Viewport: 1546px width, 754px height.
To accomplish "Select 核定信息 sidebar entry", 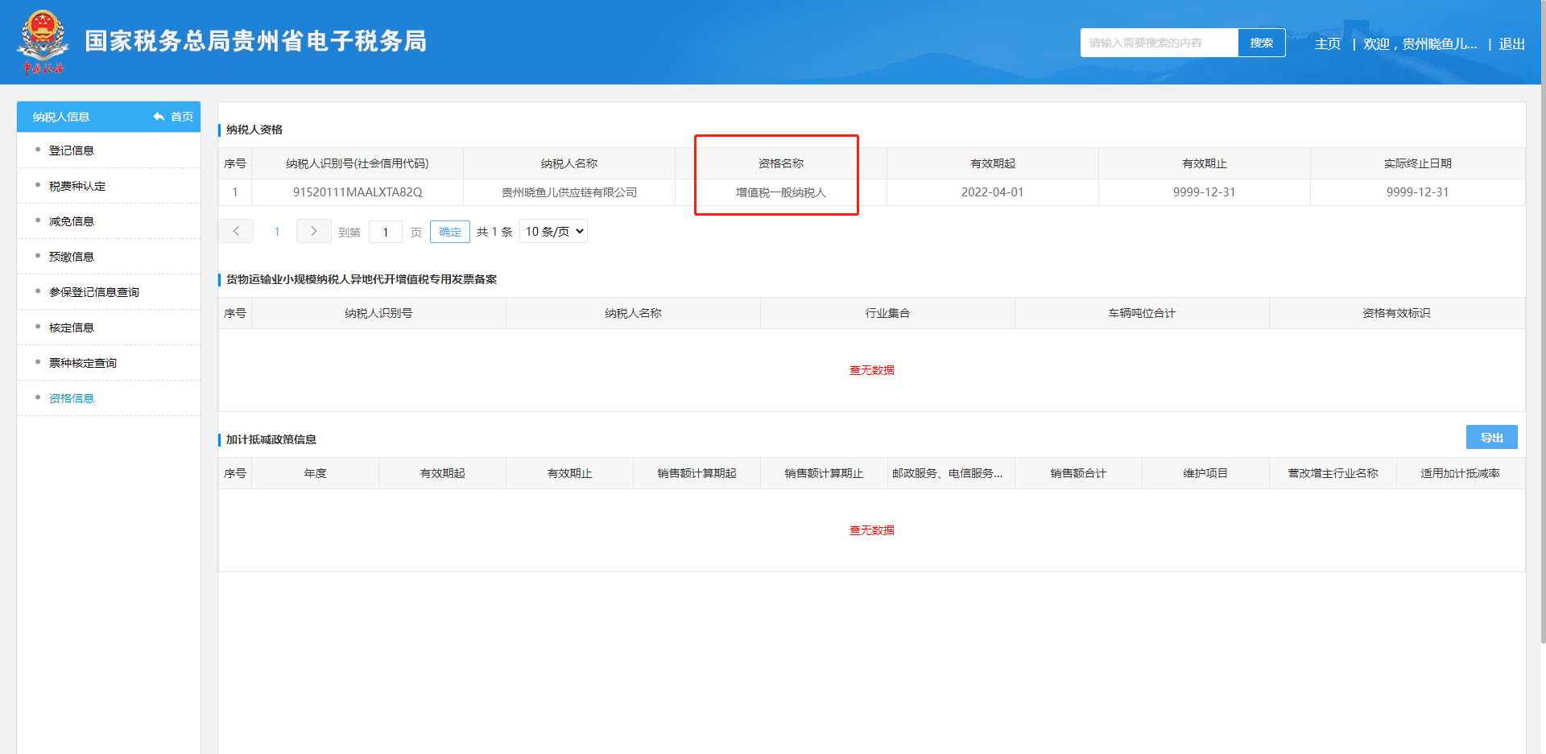I will click(72, 328).
